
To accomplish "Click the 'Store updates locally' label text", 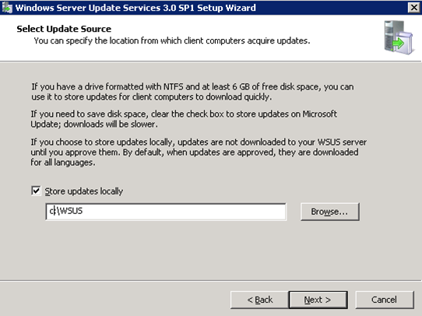I will click(84, 191).
